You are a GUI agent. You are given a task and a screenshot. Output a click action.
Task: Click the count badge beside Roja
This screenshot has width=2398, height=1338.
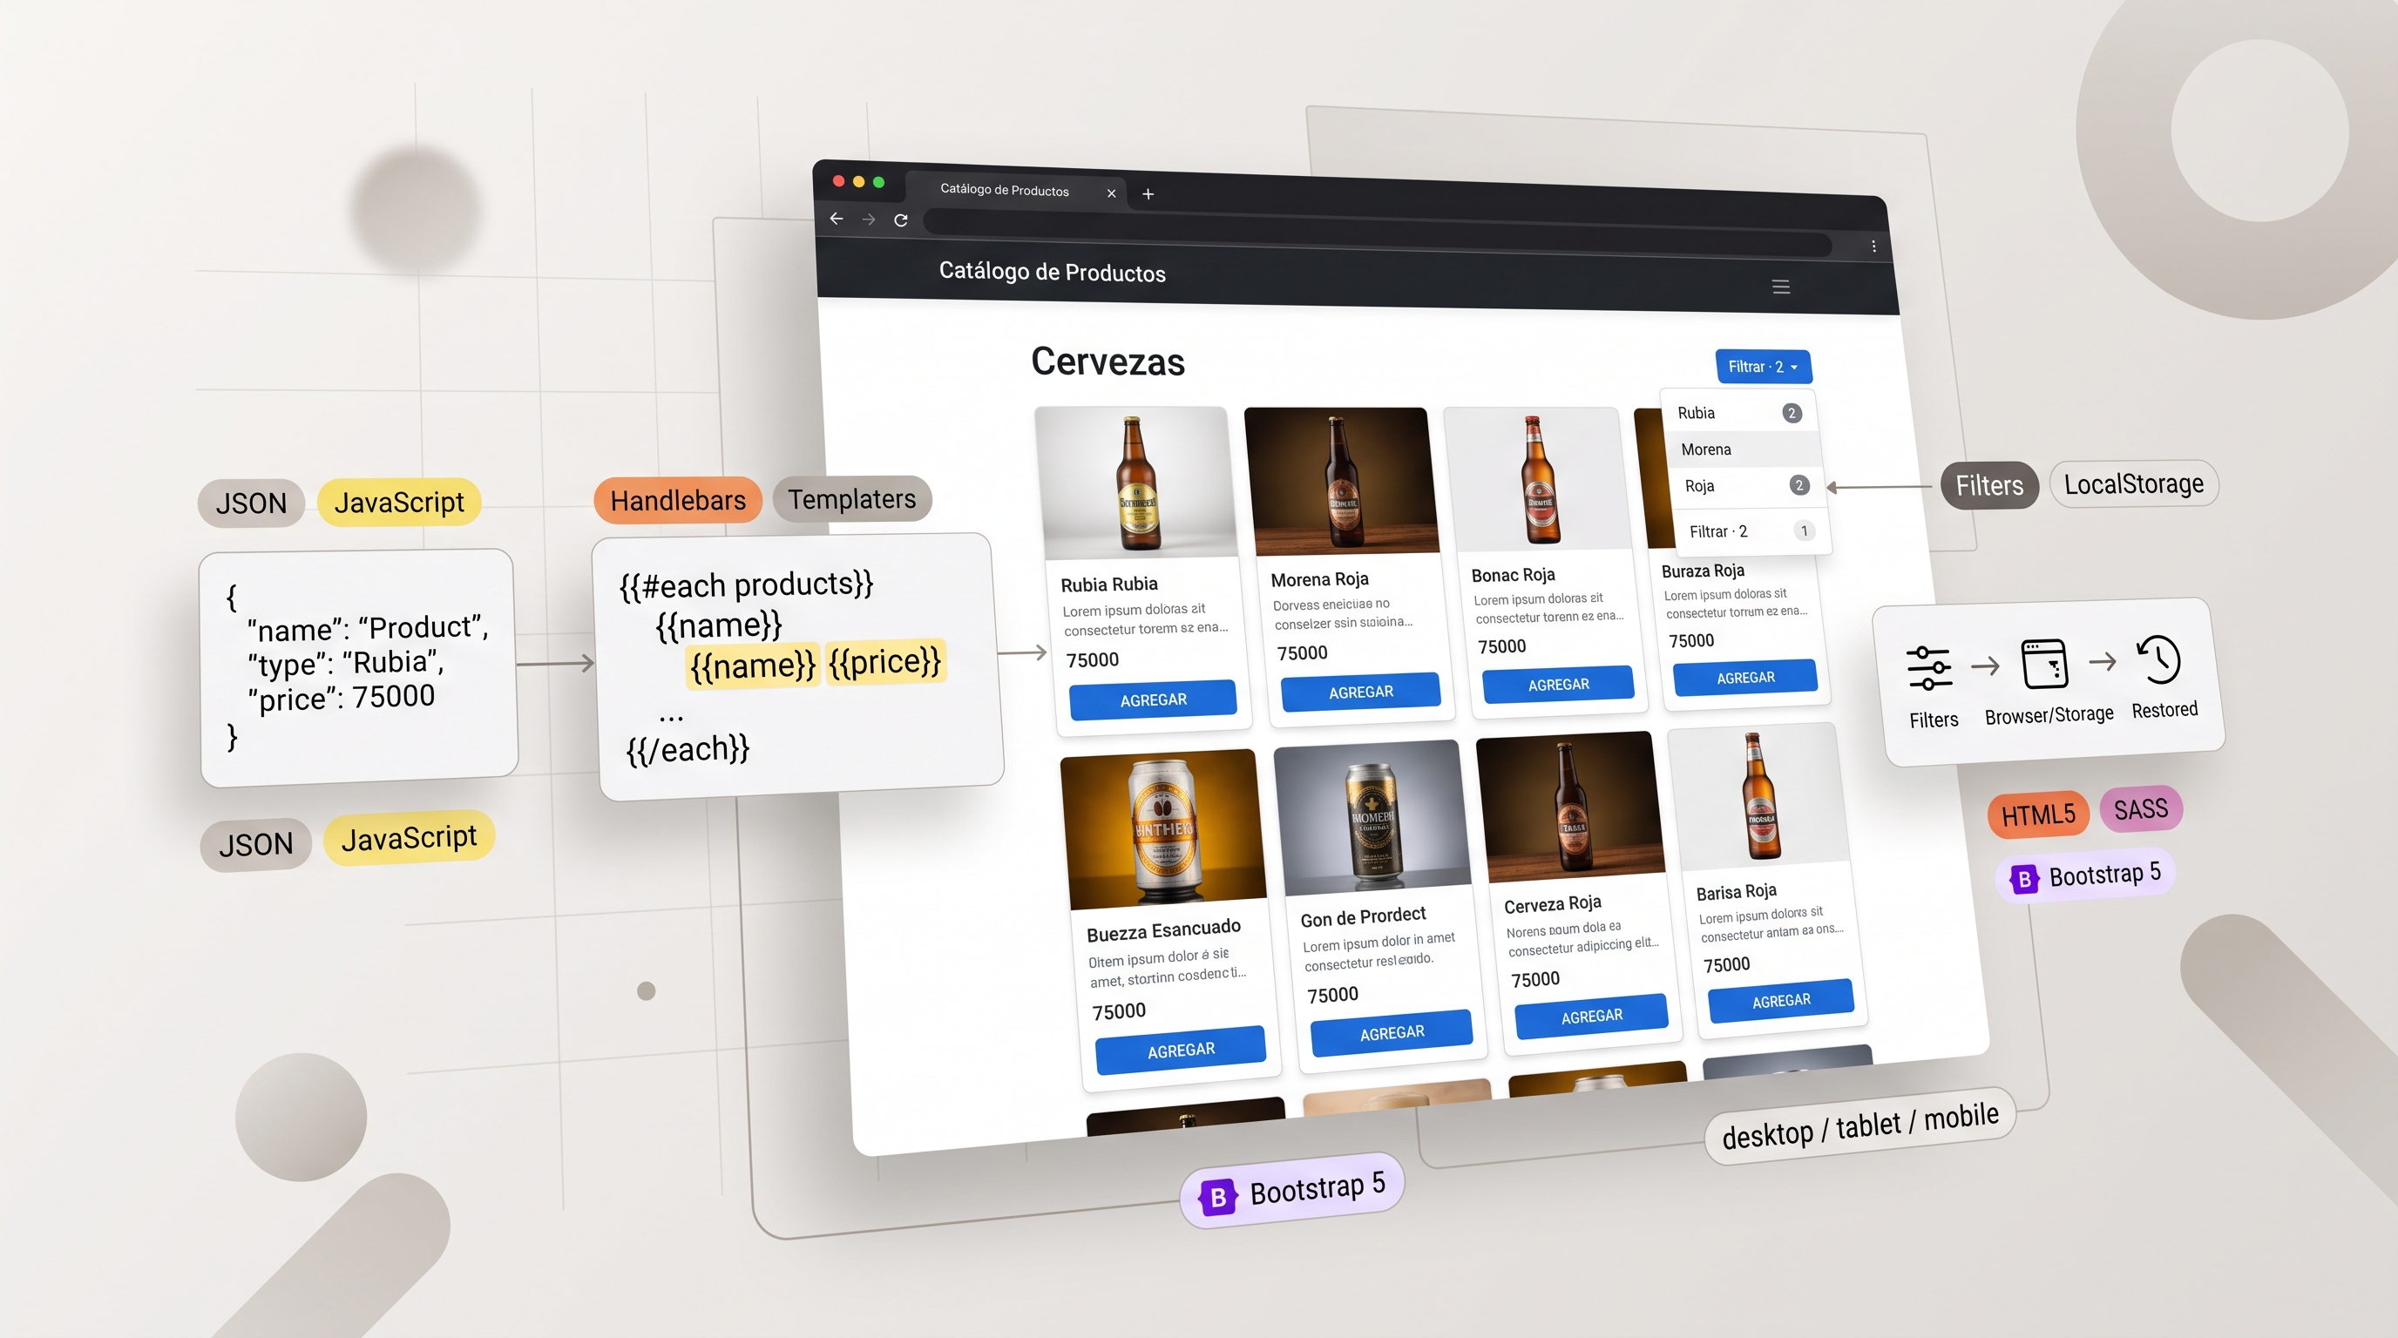coord(1798,485)
